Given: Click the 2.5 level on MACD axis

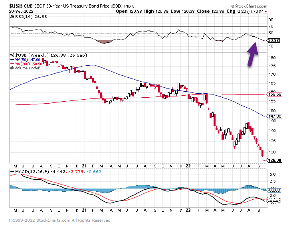Looking at the screenshot, I should tap(273, 181).
